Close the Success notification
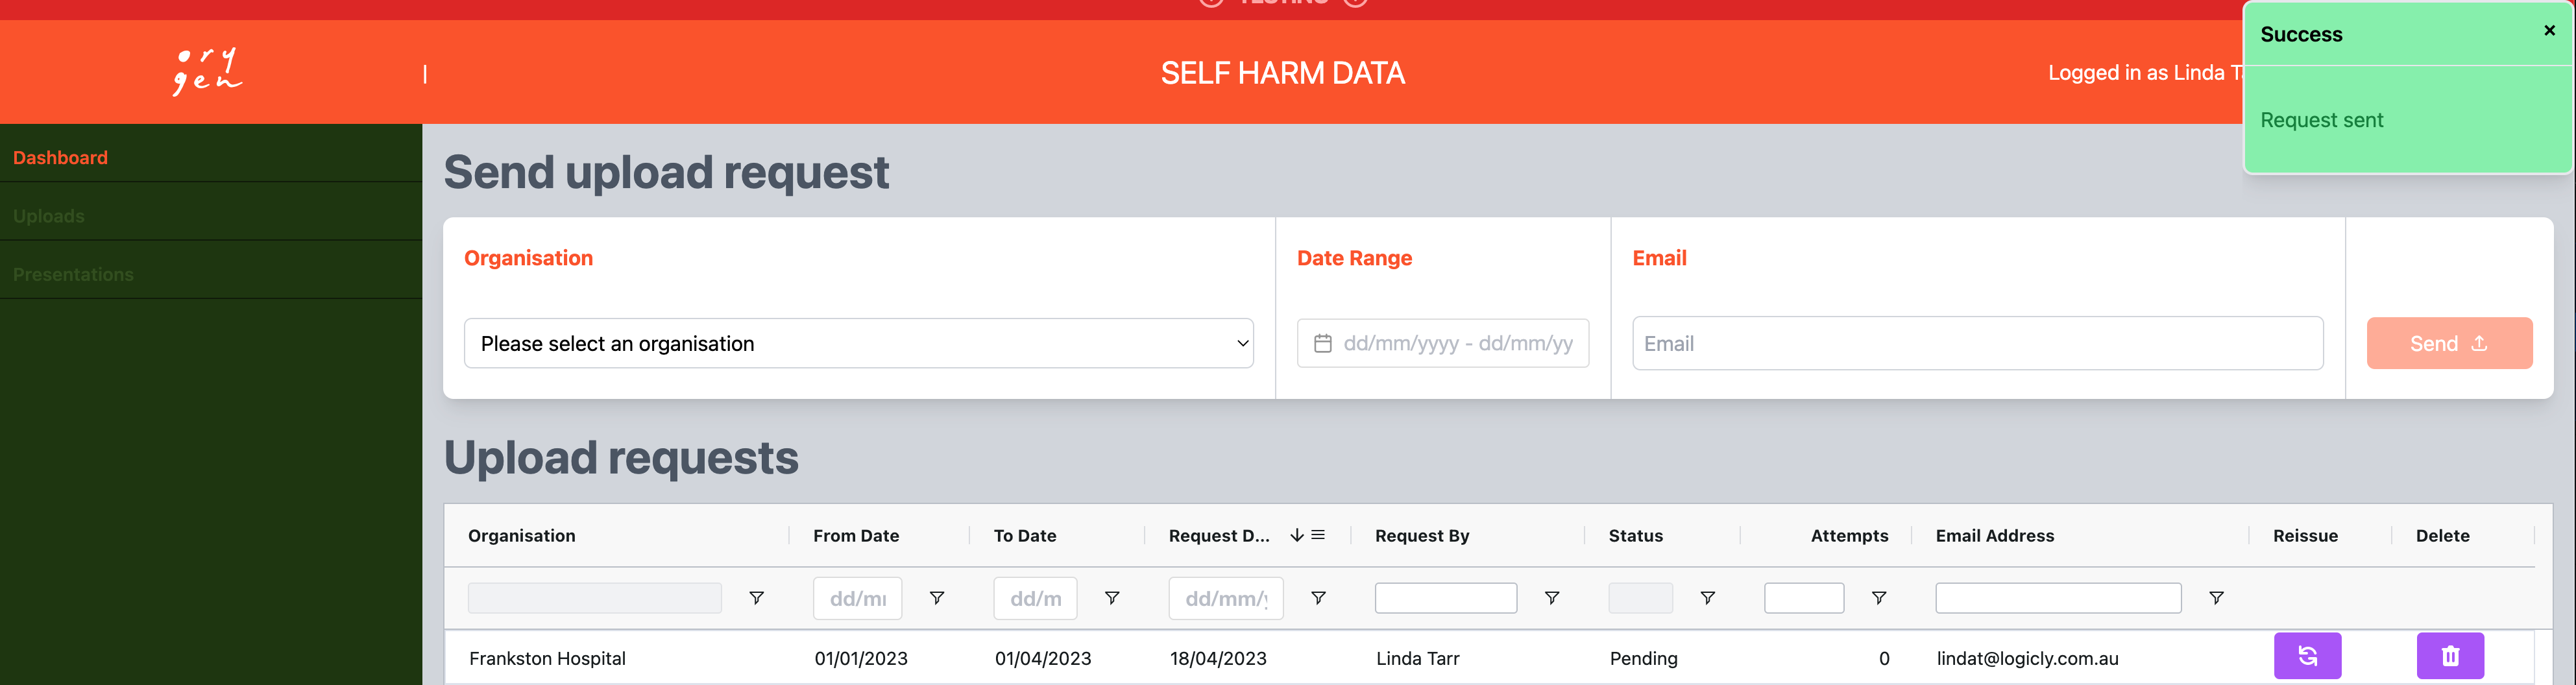This screenshot has height=685, width=2576. click(2549, 31)
